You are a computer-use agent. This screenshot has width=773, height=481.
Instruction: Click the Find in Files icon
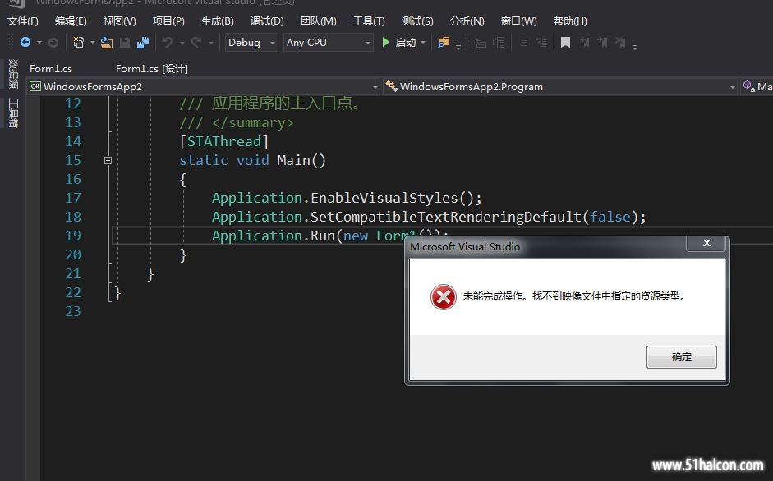[x=444, y=43]
